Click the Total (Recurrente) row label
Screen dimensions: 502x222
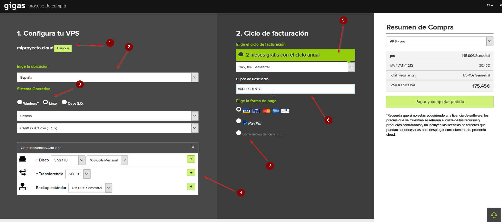[403, 75]
